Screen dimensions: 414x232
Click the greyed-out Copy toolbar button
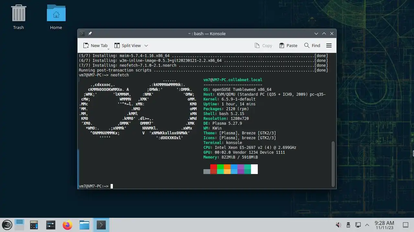(263, 45)
